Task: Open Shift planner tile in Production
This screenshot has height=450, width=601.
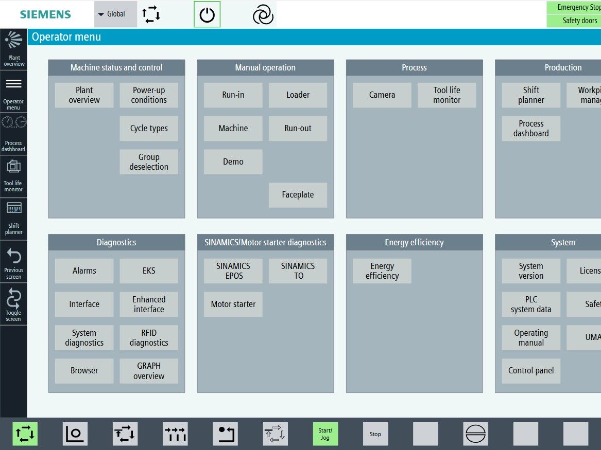Action: tap(531, 95)
